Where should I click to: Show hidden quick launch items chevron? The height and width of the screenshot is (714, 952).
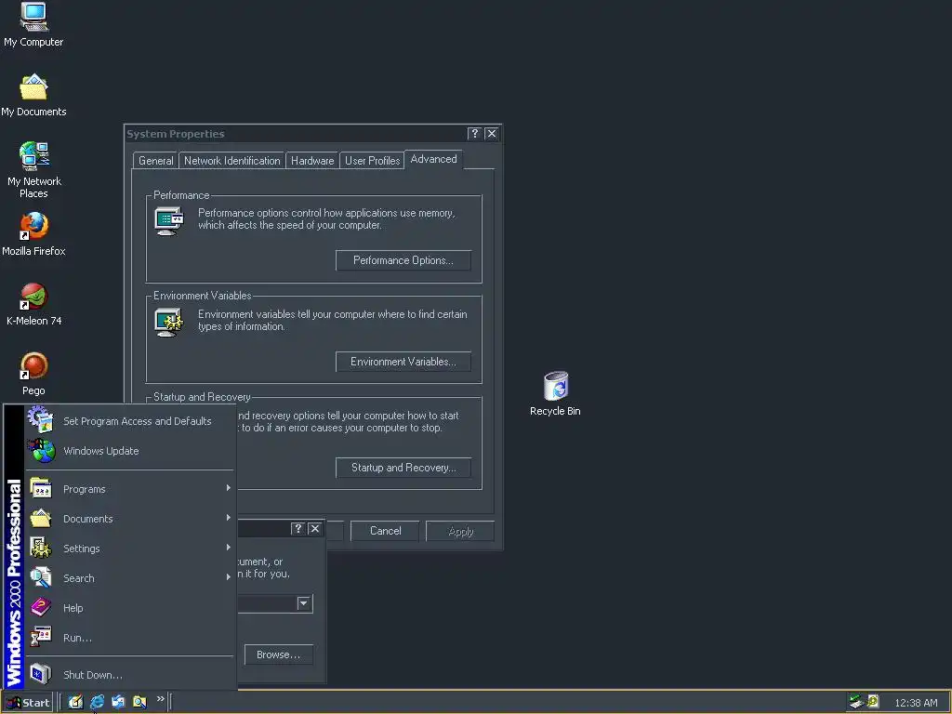tap(160, 699)
